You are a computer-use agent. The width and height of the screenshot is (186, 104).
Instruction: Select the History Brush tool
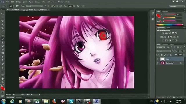click(3, 46)
